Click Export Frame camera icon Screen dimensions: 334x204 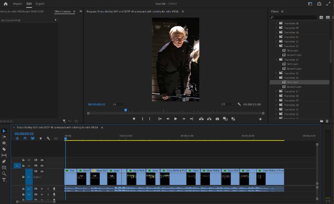tap(217, 119)
